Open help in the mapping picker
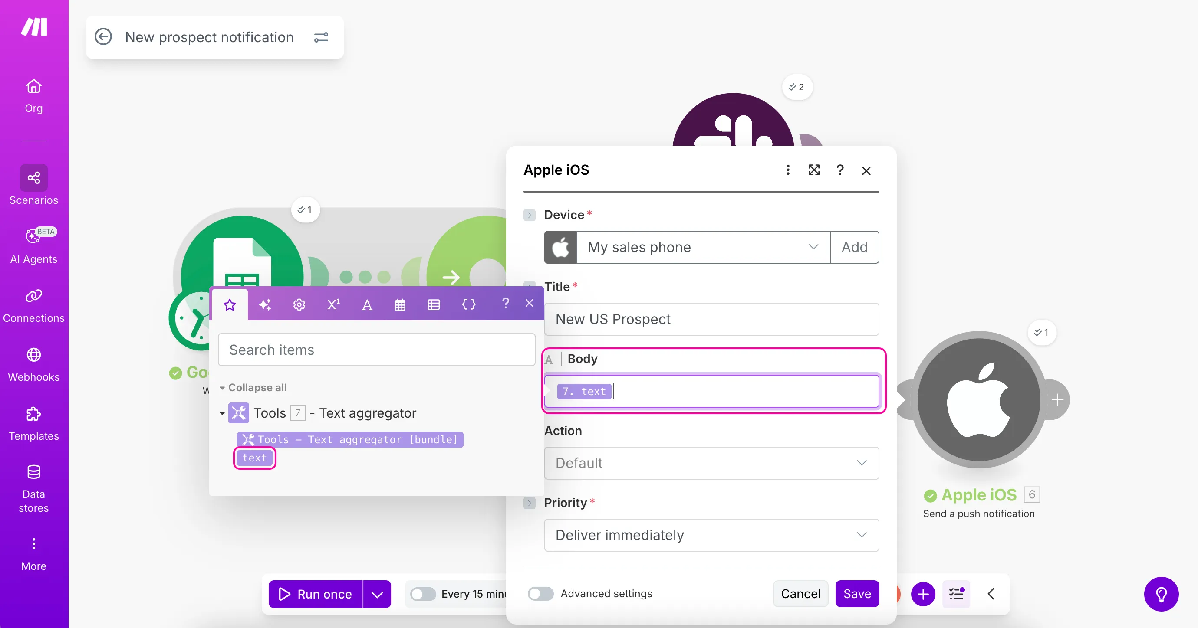Image resolution: width=1198 pixels, height=628 pixels. 506,303
